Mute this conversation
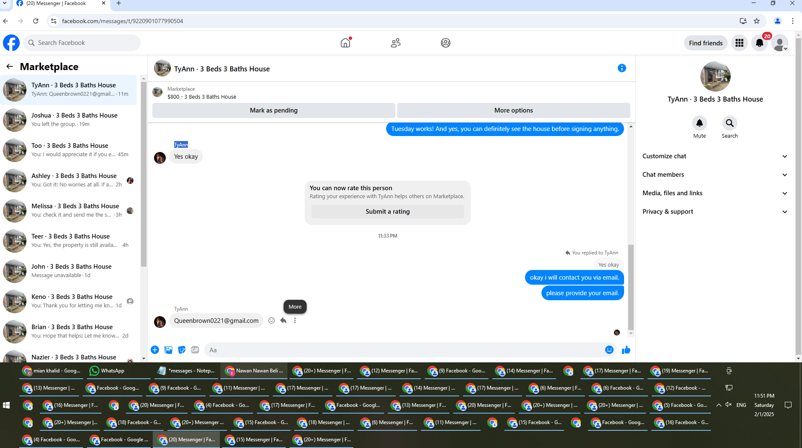The height and width of the screenshot is (448, 802). click(x=700, y=123)
